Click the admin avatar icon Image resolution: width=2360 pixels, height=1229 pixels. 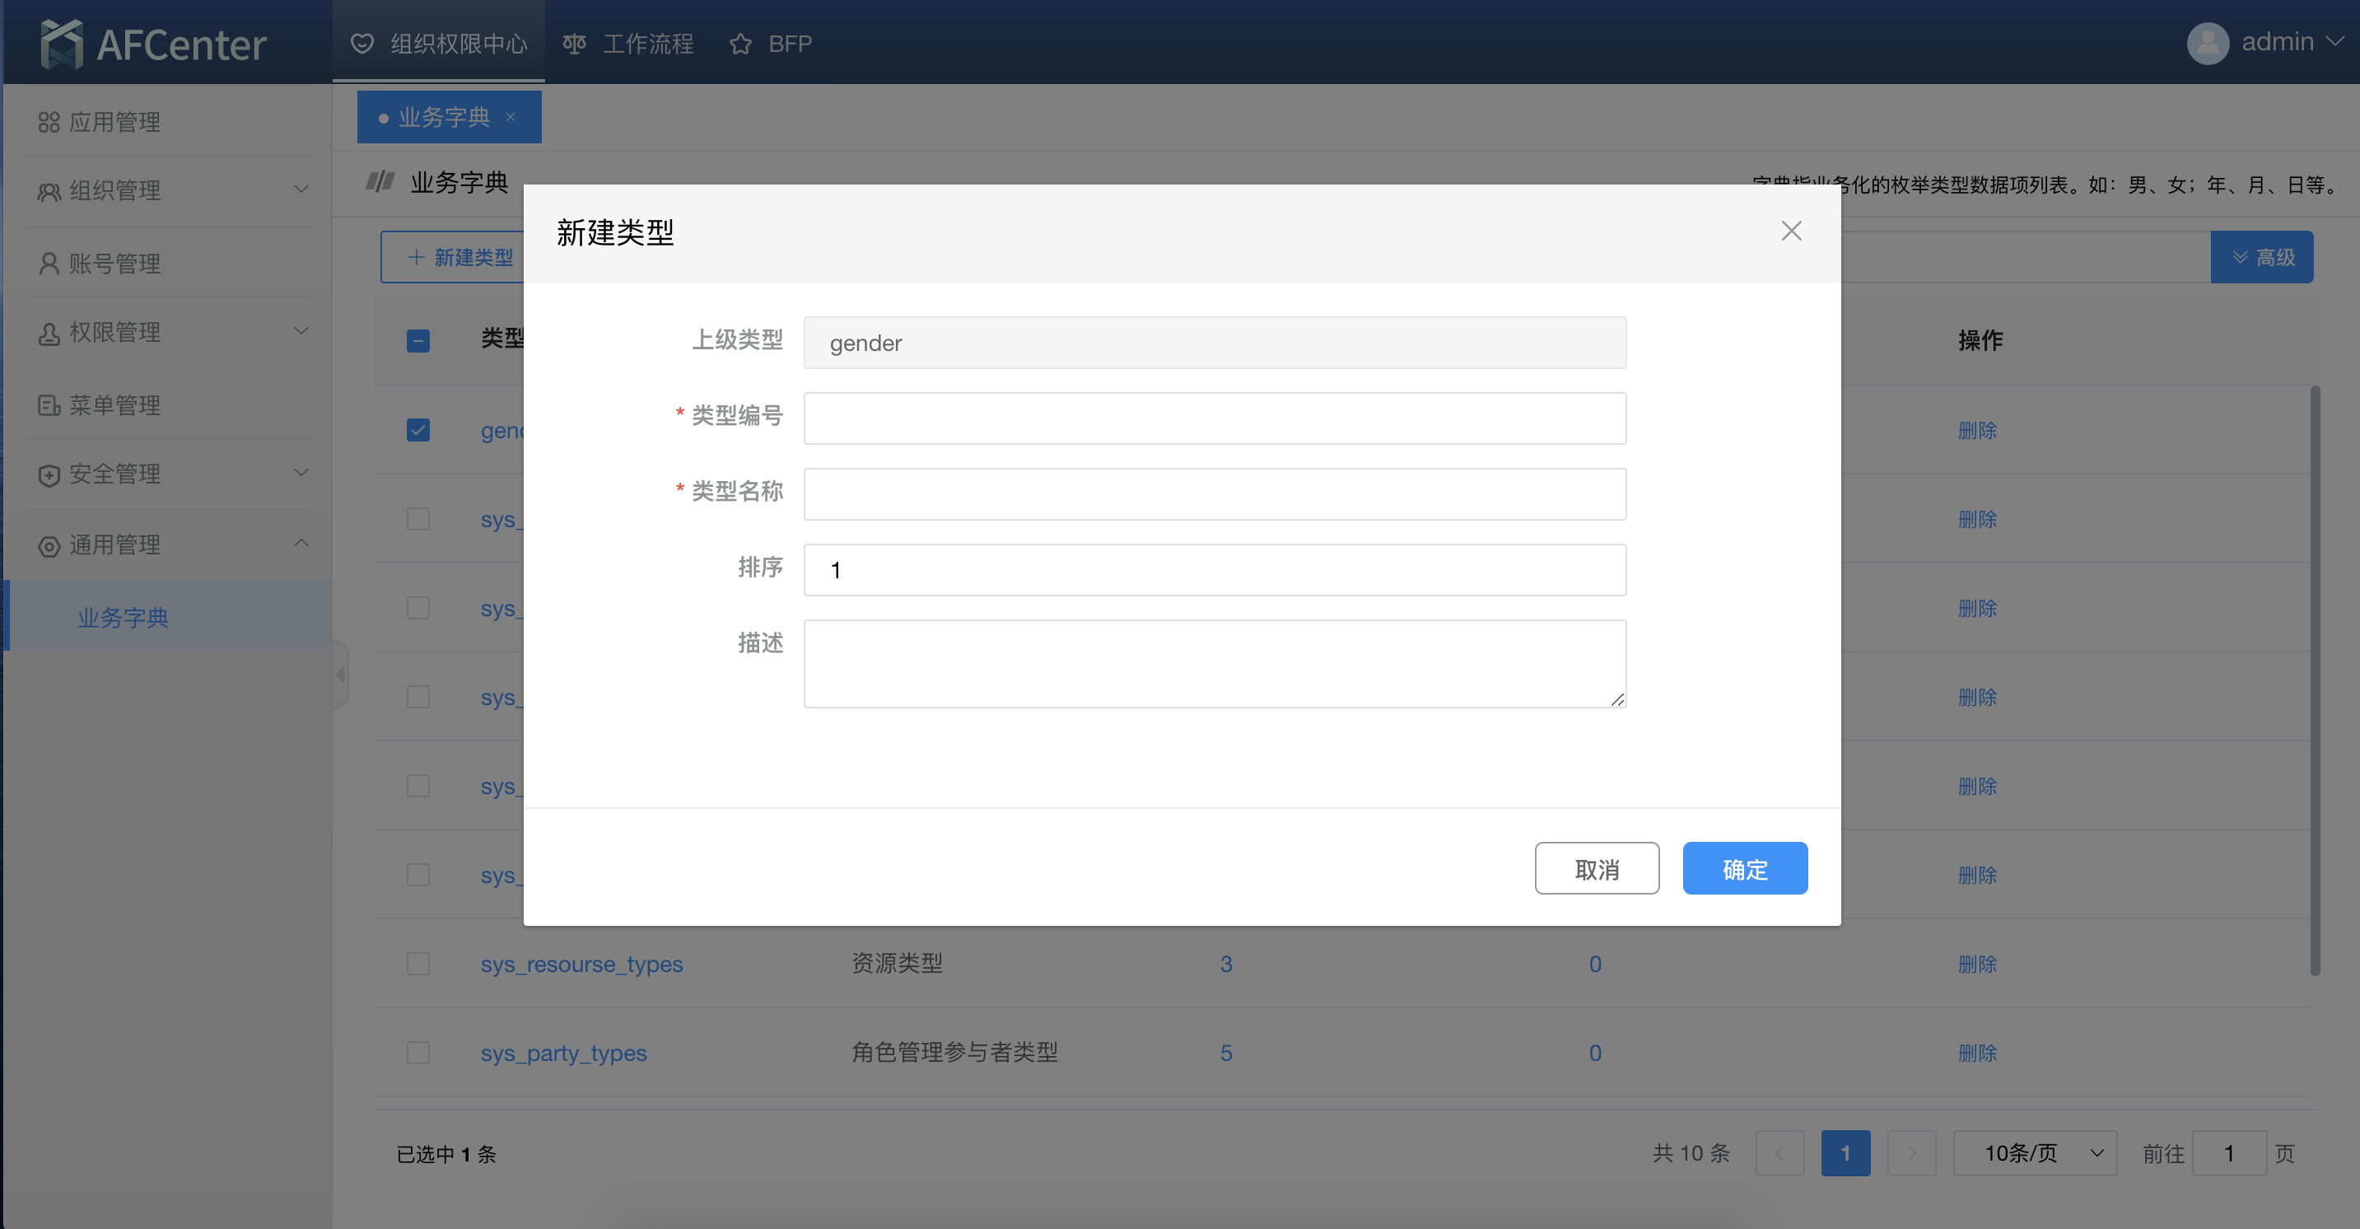click(2208, 43)
